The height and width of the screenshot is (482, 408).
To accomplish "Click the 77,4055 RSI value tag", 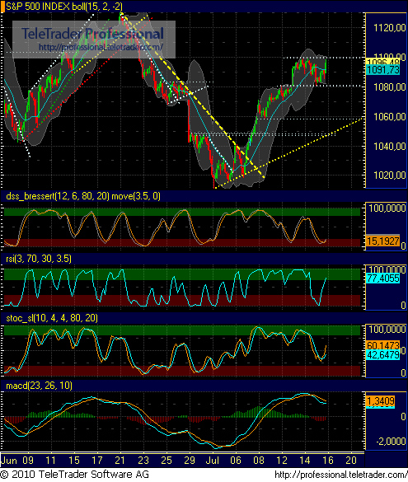I will 382,278.
